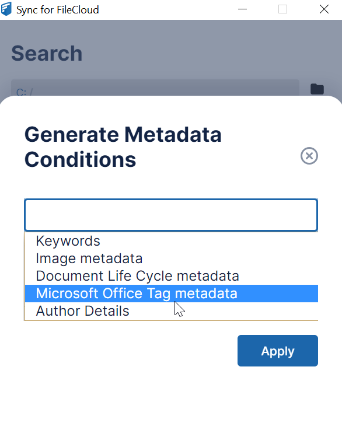Click the Generate Metadata Conditions title text
The image size is (342, 426).
(123, 147)
